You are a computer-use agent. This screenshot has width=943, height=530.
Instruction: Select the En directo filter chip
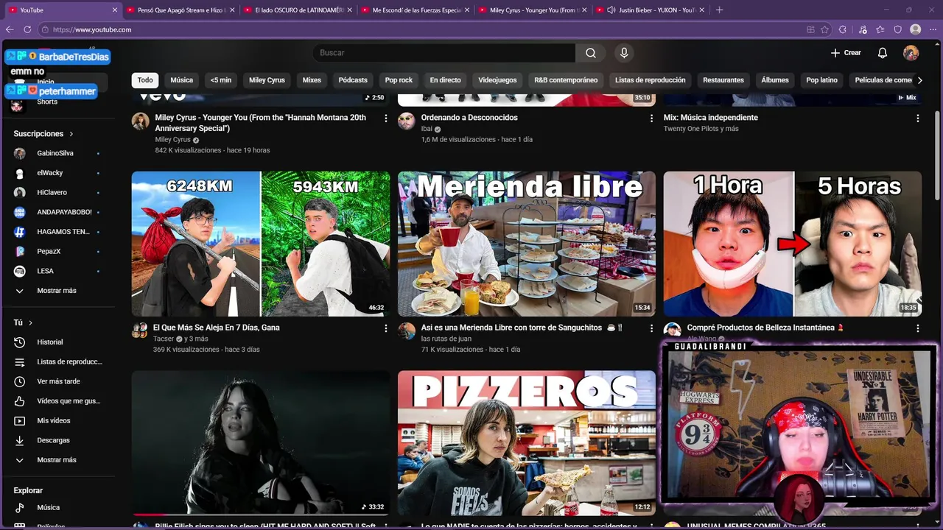pyautogui.click(x=446, y=80)
